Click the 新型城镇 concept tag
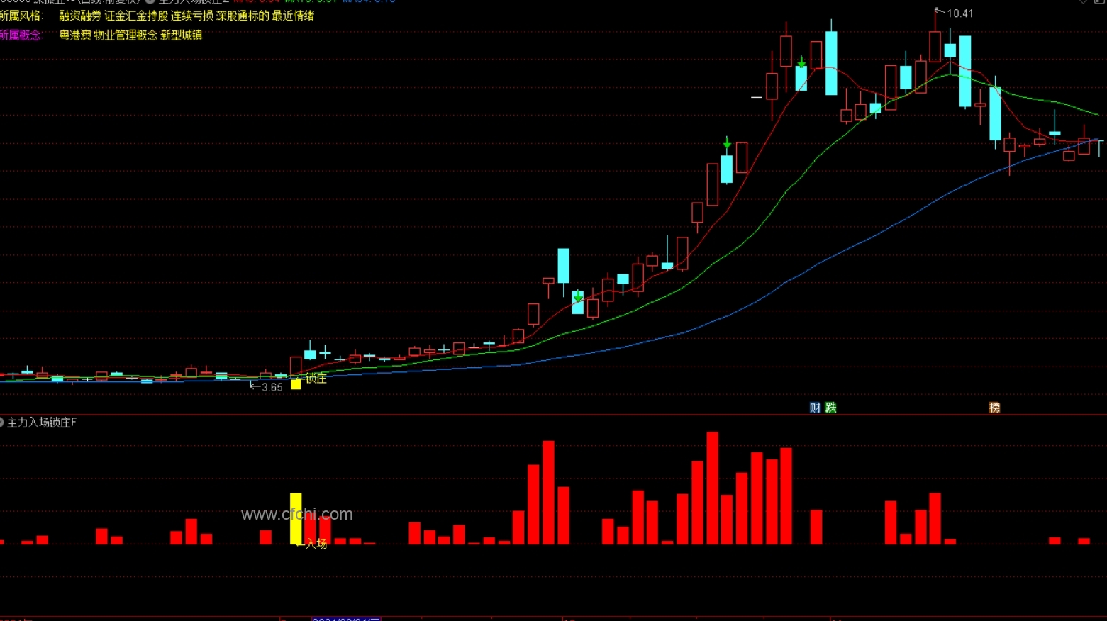This screenshot has width=1107, height=621. (182, 35)
